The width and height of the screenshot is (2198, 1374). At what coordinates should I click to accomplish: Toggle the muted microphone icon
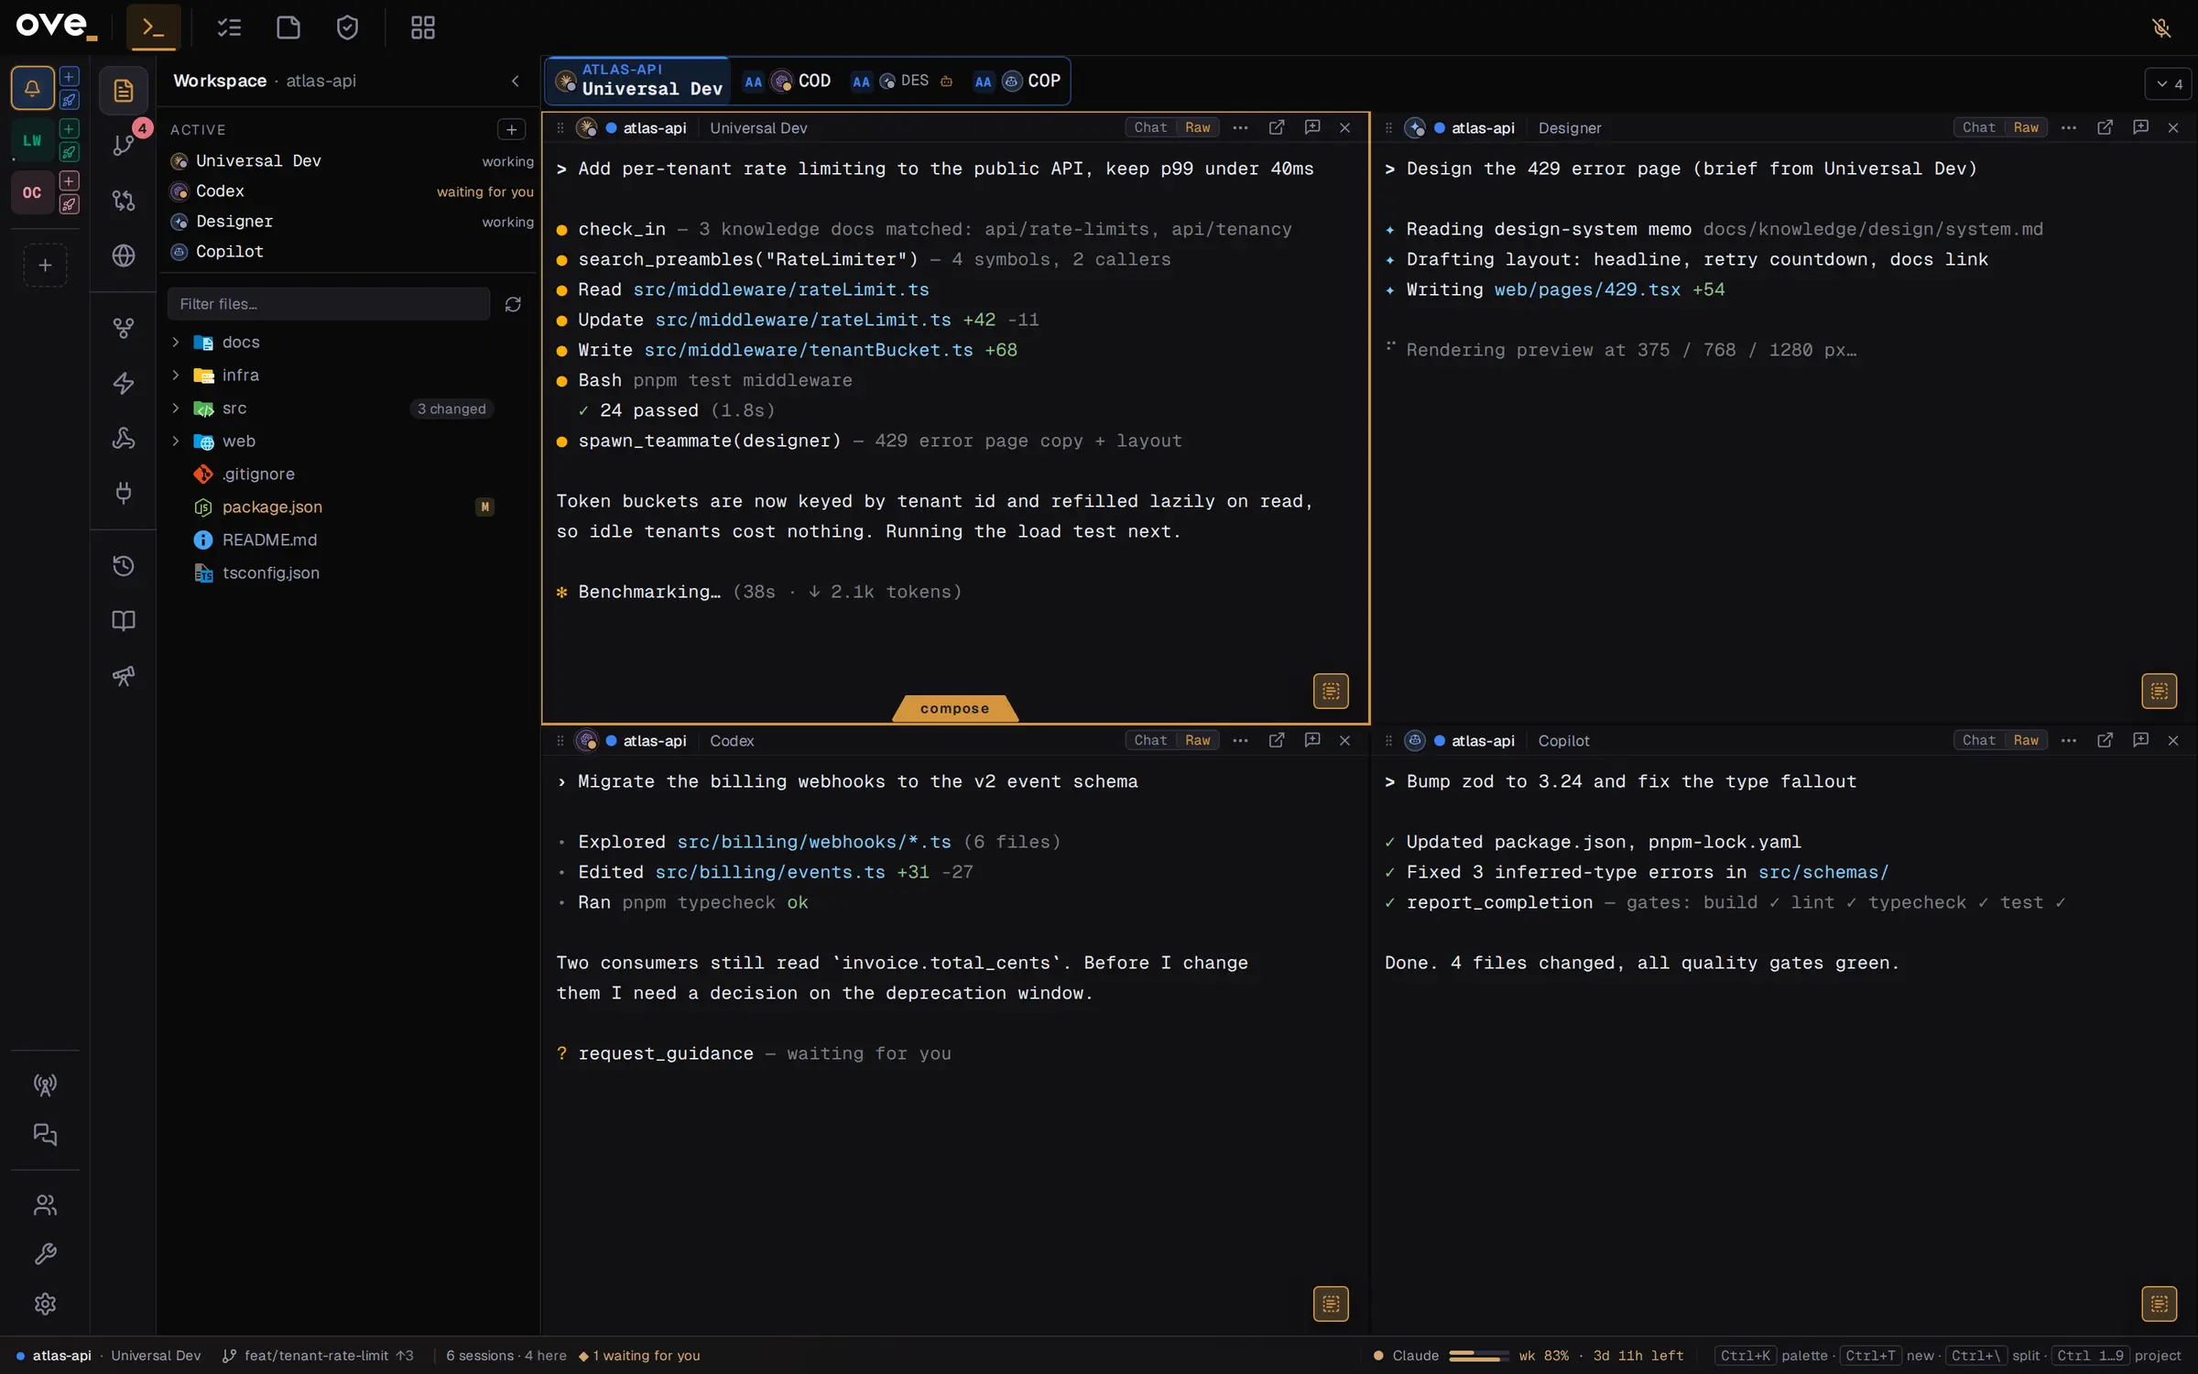click(x=2161, y=27)
